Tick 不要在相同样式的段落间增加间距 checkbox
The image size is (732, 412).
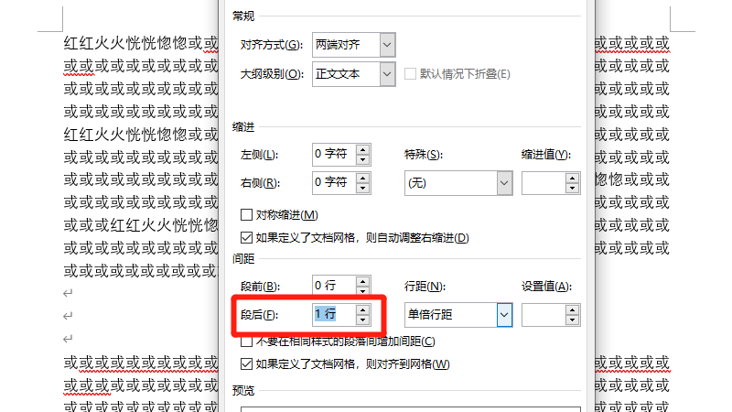(246, 342)
